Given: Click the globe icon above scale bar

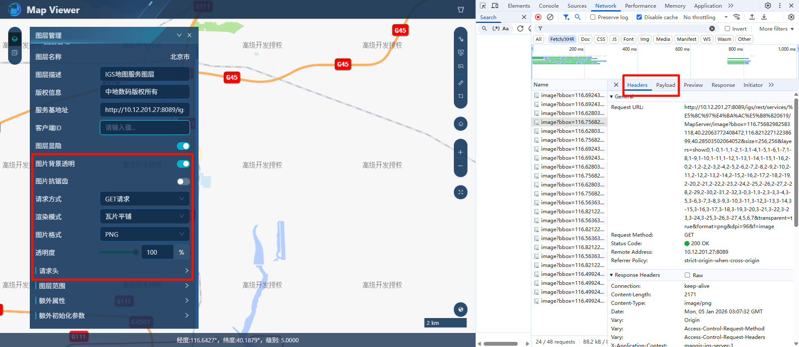Looking at the screenshot, I should click(461, 310).
